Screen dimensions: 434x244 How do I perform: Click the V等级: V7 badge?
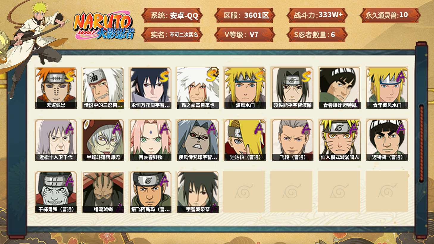[x=245, y=35]
